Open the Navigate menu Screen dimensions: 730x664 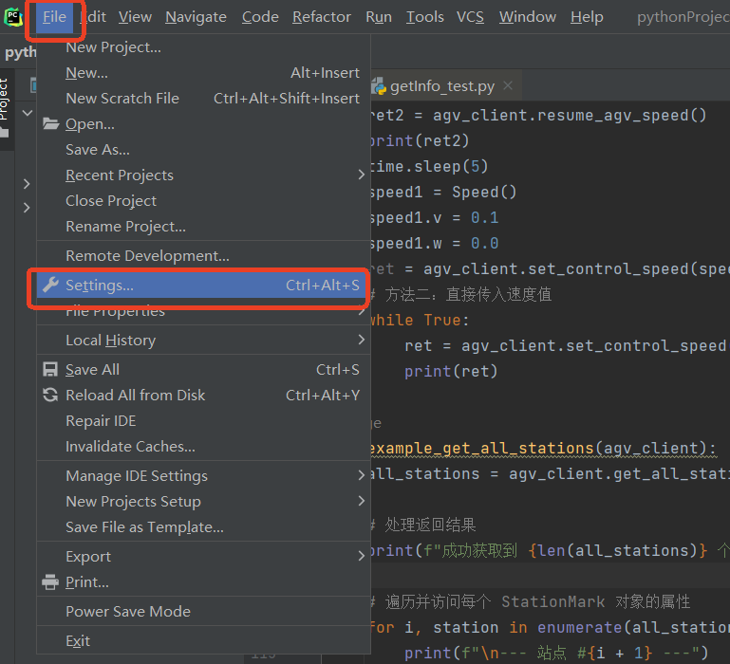pos(196,17)
